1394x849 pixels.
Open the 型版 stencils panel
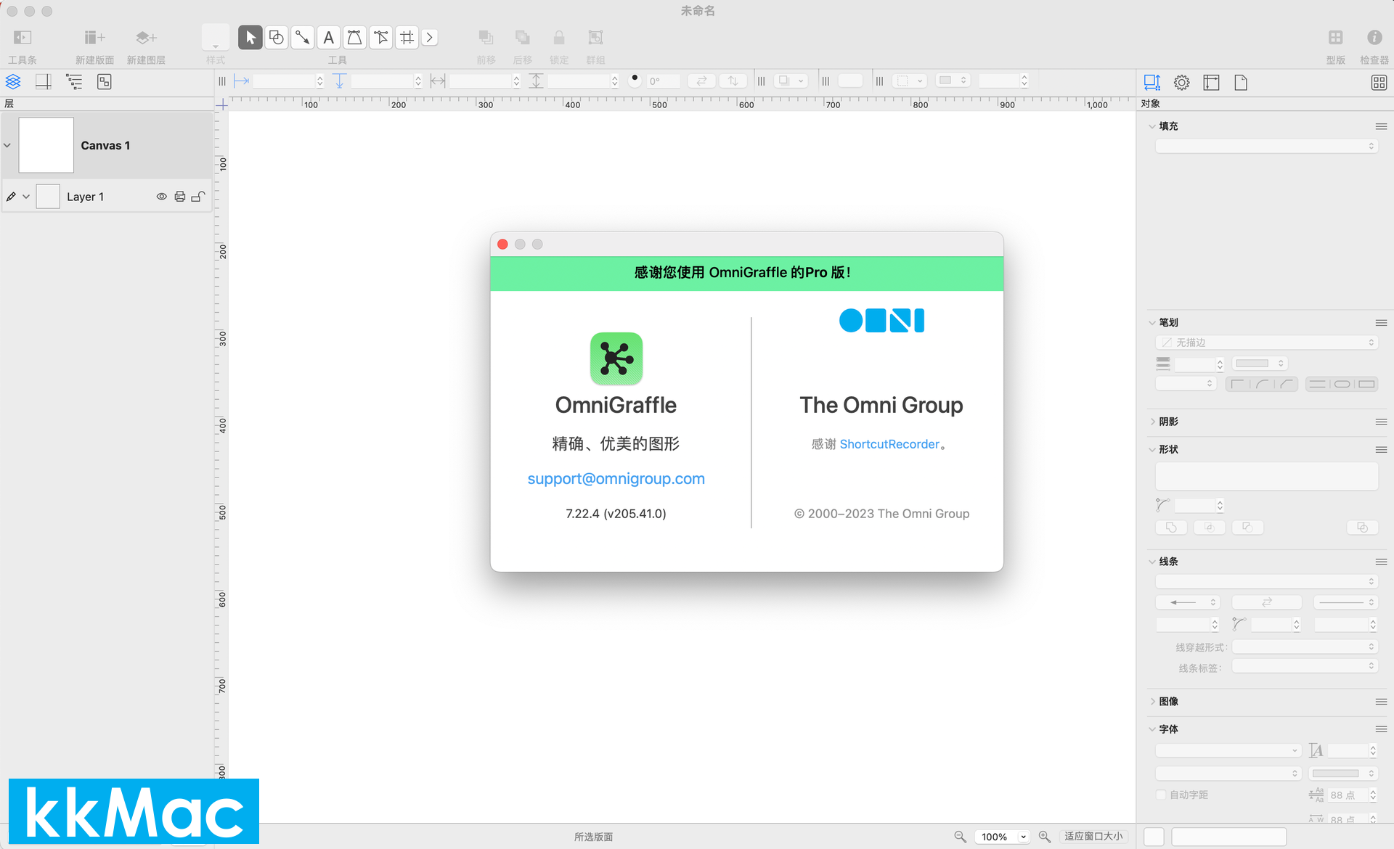pos(1336,38)
